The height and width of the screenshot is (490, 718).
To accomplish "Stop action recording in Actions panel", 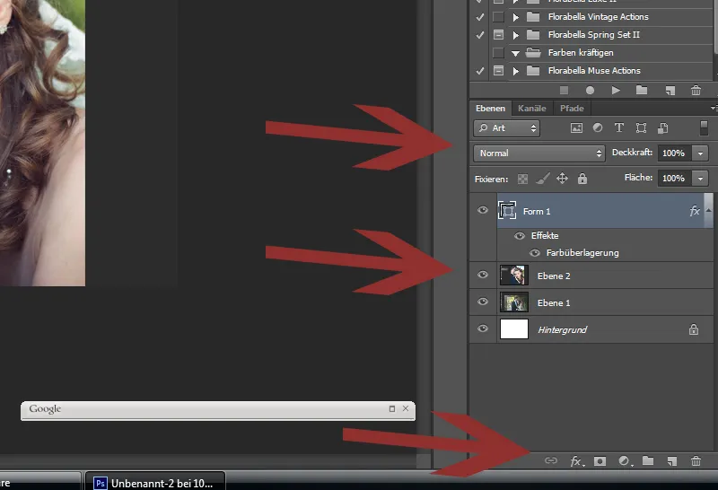I will pos(564,91).
